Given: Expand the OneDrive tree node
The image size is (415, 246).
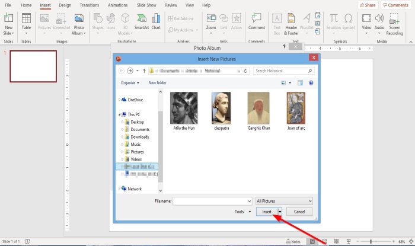Looking at the screenshot, I should (x=119, y=100).
